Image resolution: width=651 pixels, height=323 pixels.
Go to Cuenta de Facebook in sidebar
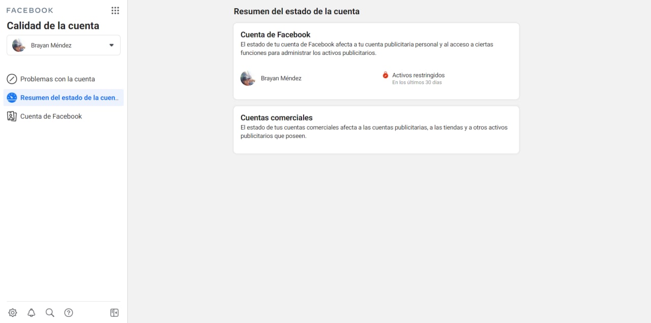pos(64,116)
